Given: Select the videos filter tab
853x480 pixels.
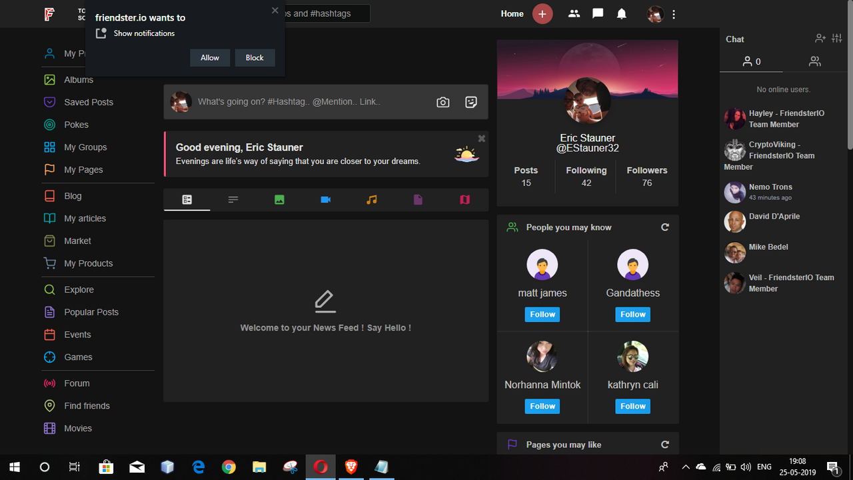Looking at the screenshot, I should click(326, 199).
